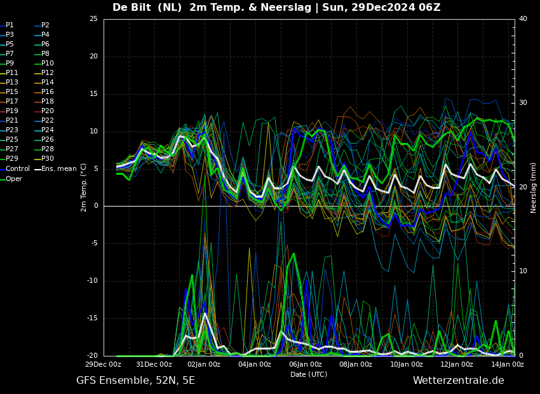Click the 02Jan 00z date tick label

[x=204, y=365]
